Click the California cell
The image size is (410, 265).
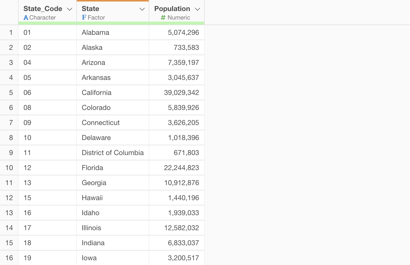96,93
